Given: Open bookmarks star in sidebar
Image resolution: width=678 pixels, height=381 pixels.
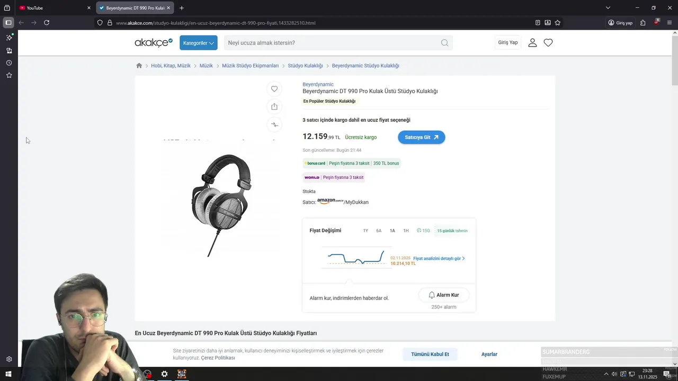Looking at the screenshot, I should tap(9, 76).
